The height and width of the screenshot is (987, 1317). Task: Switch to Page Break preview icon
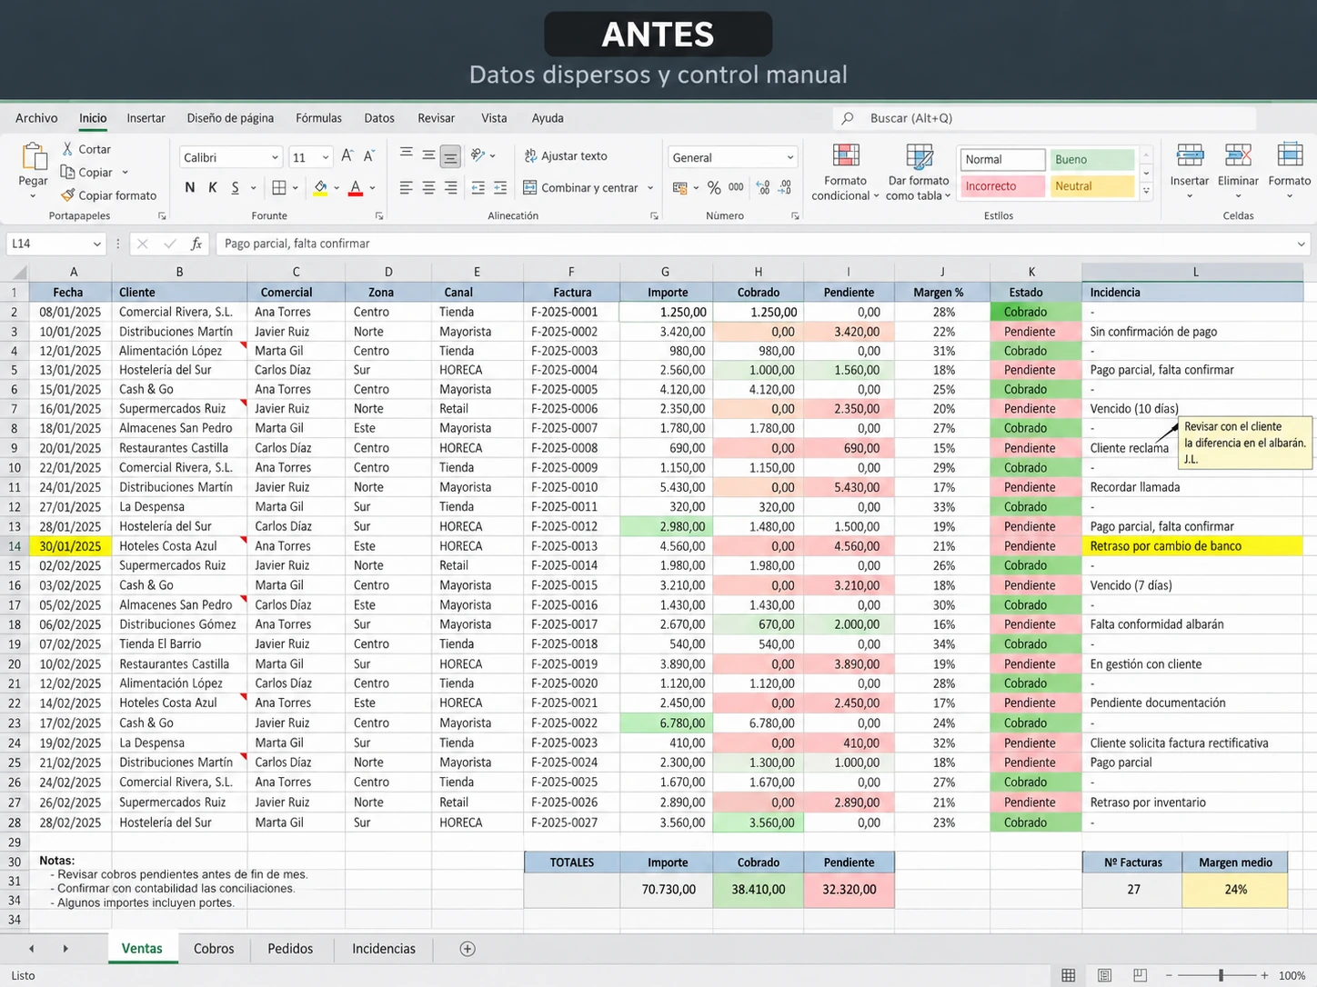1140,975
